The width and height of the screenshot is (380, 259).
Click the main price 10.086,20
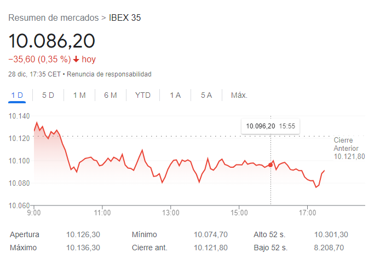[x=51, y=40]
